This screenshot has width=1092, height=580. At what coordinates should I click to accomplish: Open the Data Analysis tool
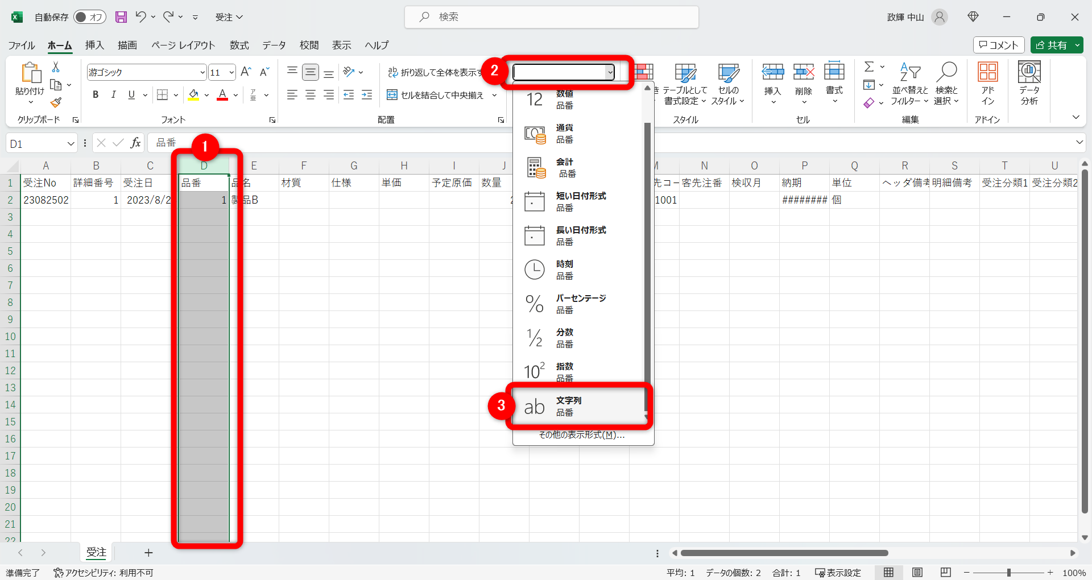point(1029,83)
